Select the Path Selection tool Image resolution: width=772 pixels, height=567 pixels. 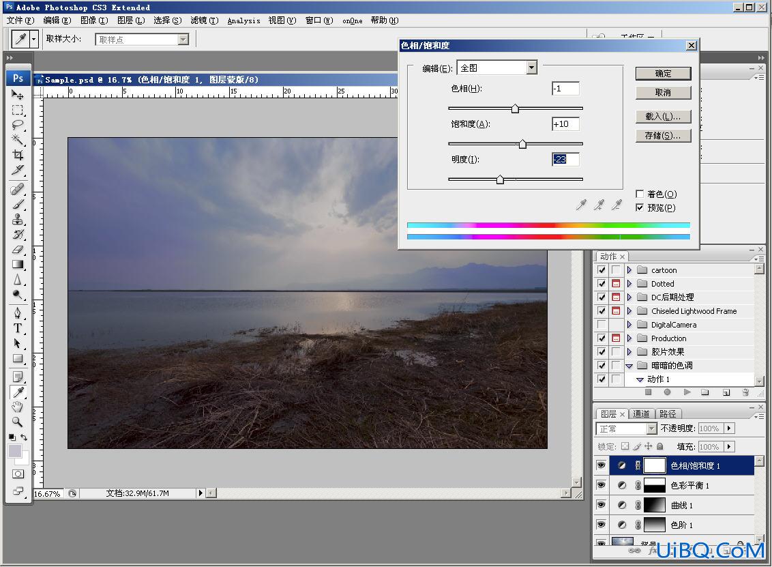[x=18, y=343]
